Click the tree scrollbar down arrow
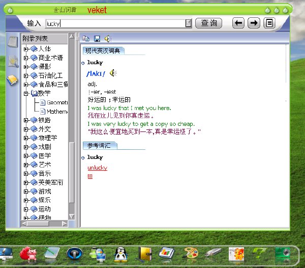This screenshot has width=305, height=268. pyautogui.click(x=72, y=217)
